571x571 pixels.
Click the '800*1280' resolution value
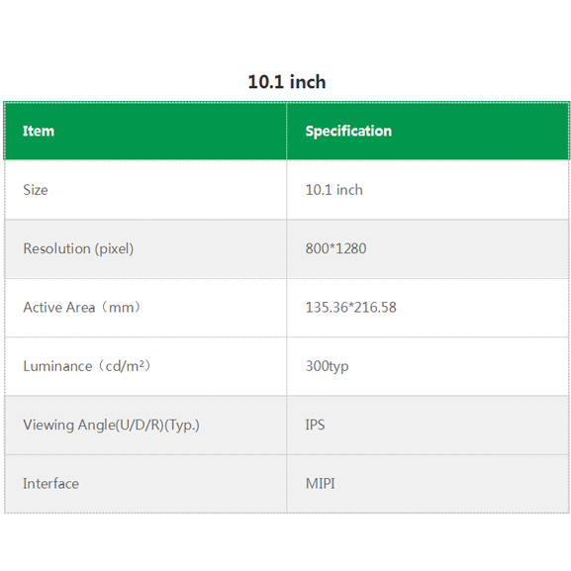click(x=335, y=248)
